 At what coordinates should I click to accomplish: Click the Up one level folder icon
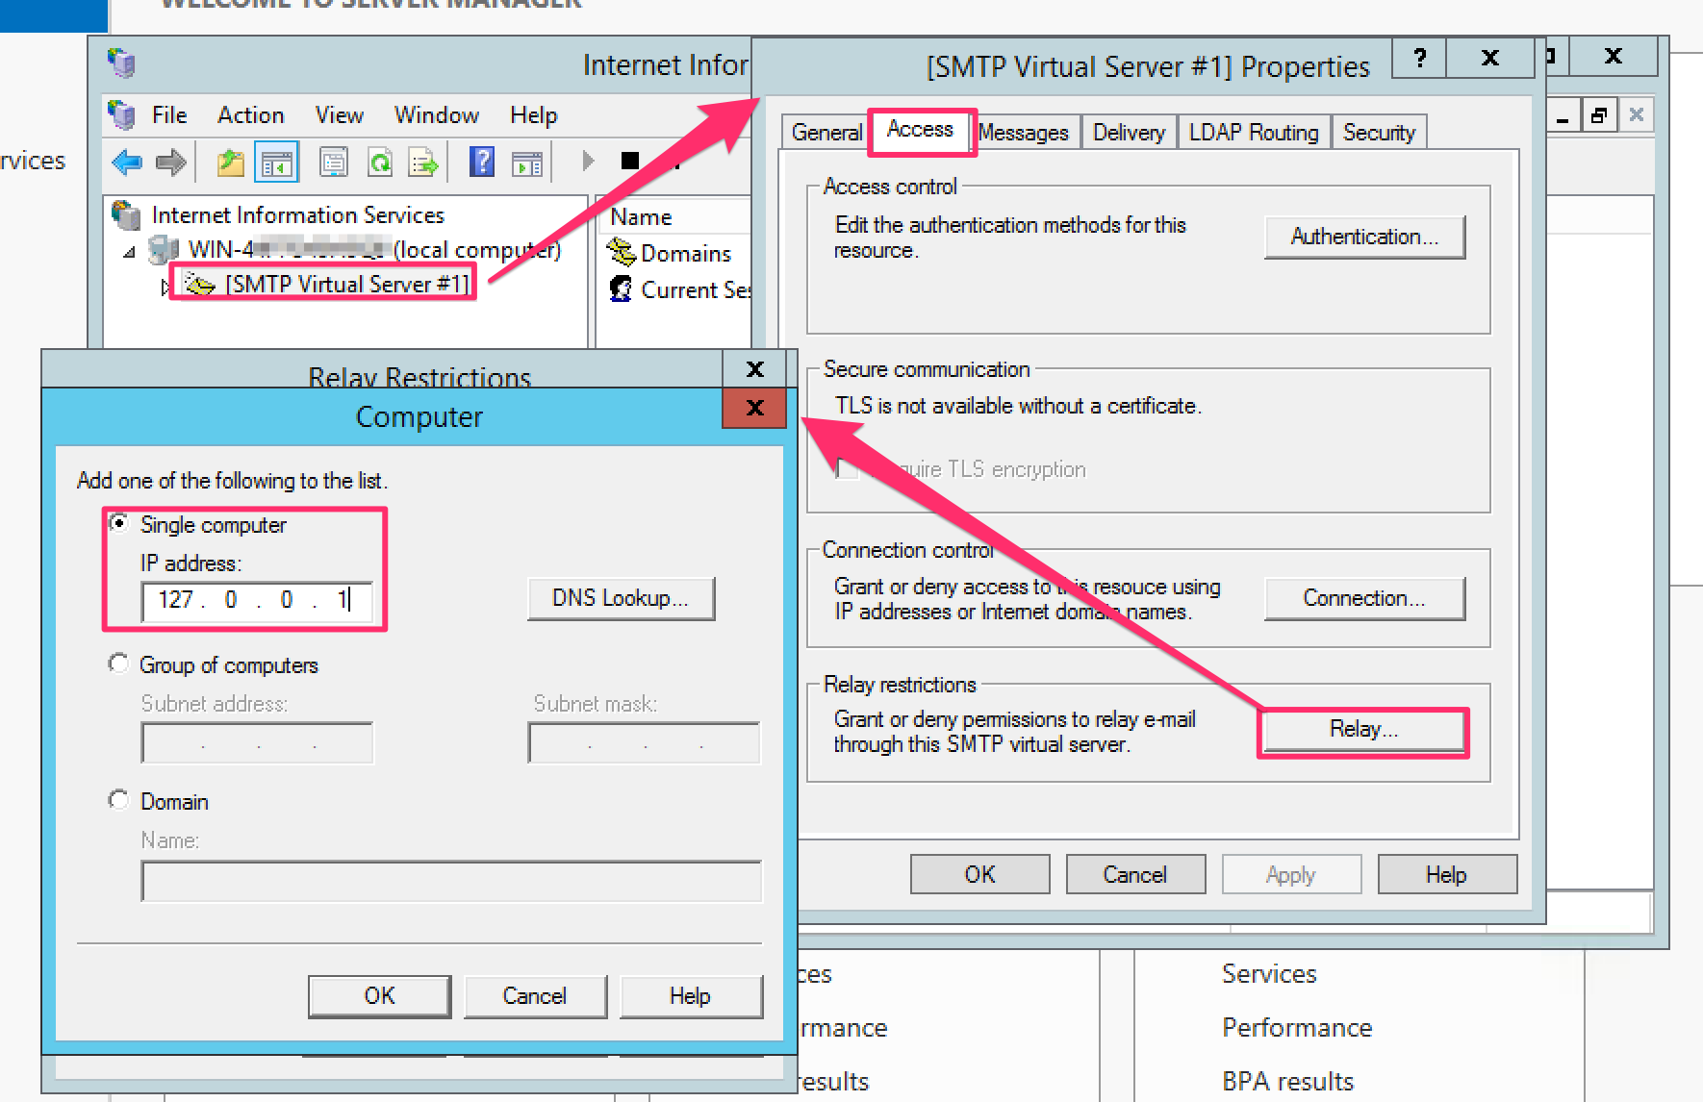pyautogui.click(x=230, y=162)
